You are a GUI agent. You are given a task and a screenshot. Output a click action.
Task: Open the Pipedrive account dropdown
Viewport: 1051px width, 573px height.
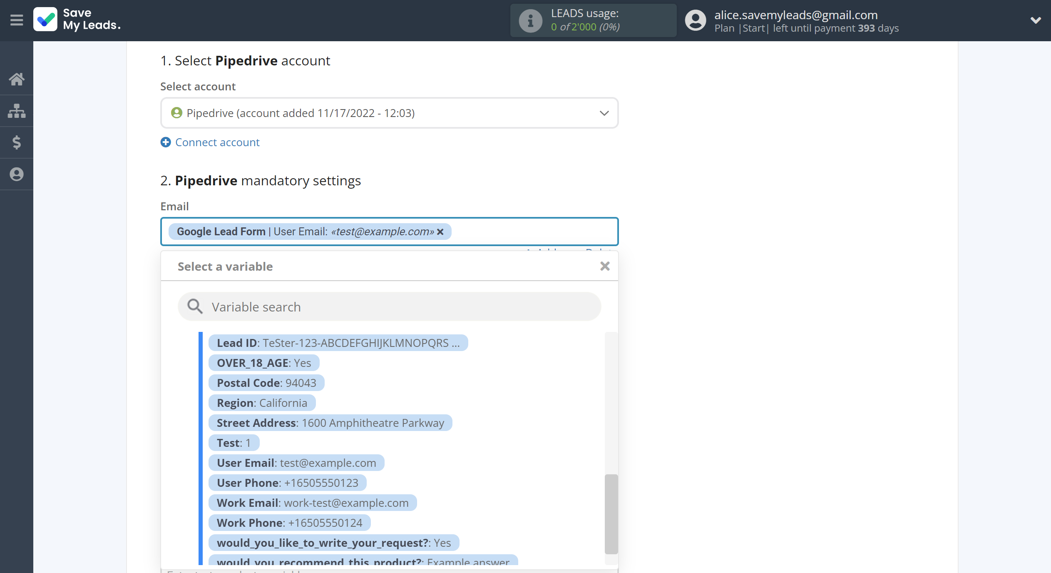(389, 113)
